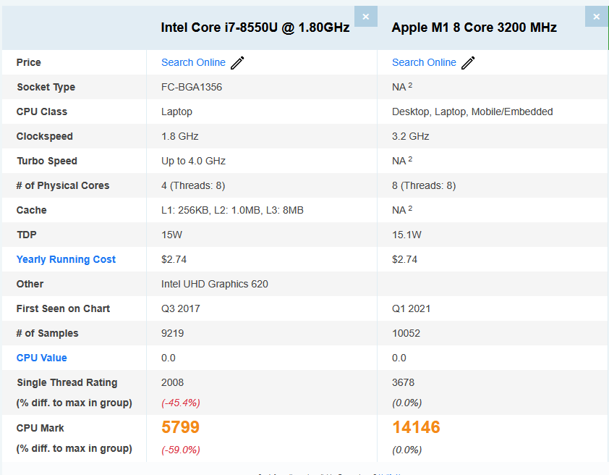This screenshot has height=475, width=609.
Task: Click the 3678 single thread rating
Action: click(403, 382)
